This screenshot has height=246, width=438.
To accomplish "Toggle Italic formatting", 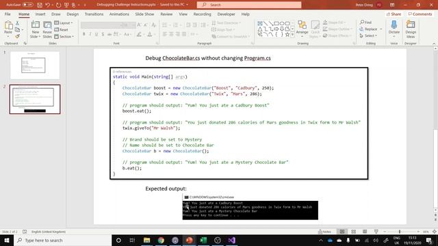I will pyautogui.click(x=90, y=34).
